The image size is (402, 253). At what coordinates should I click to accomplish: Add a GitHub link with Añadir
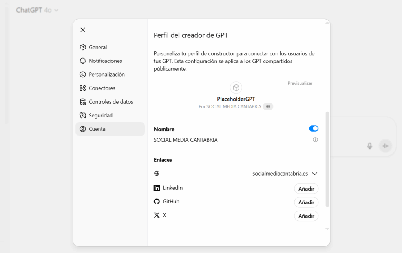click(x=306, y=202)
